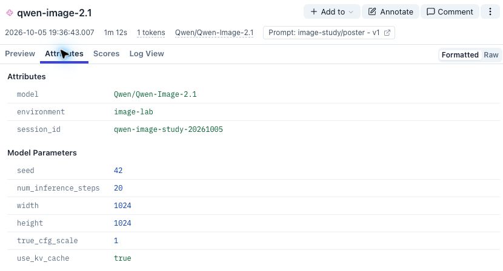This screenshot has width=503, height=271.
Task: Click the Comment speech bubble icon
Action: coord(430,12)
